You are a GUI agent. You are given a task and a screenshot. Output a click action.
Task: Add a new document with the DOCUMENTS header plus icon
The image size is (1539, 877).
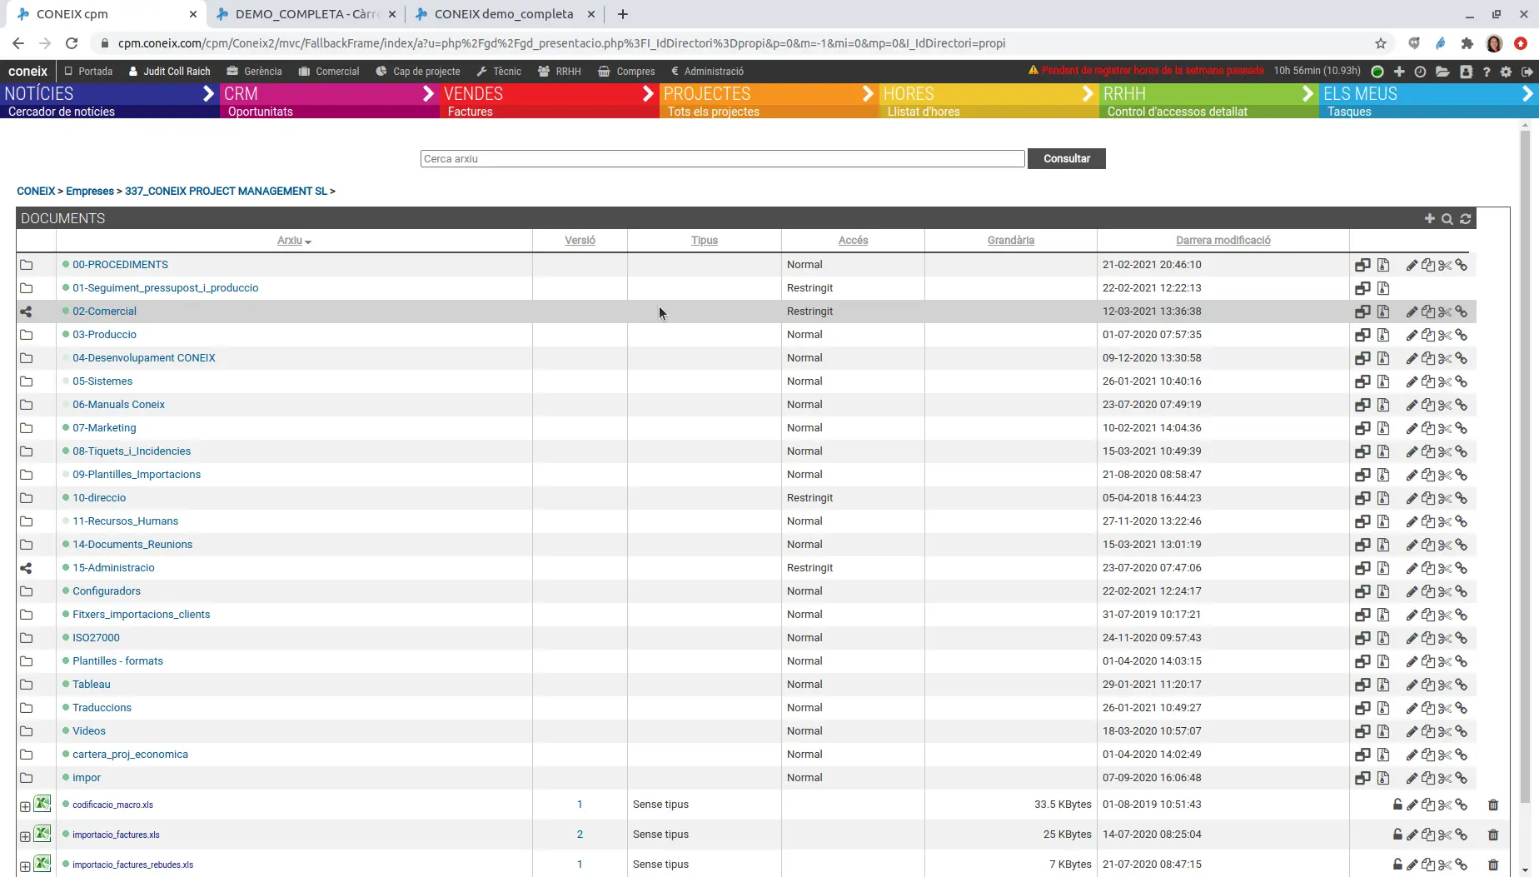point(1430,218)
